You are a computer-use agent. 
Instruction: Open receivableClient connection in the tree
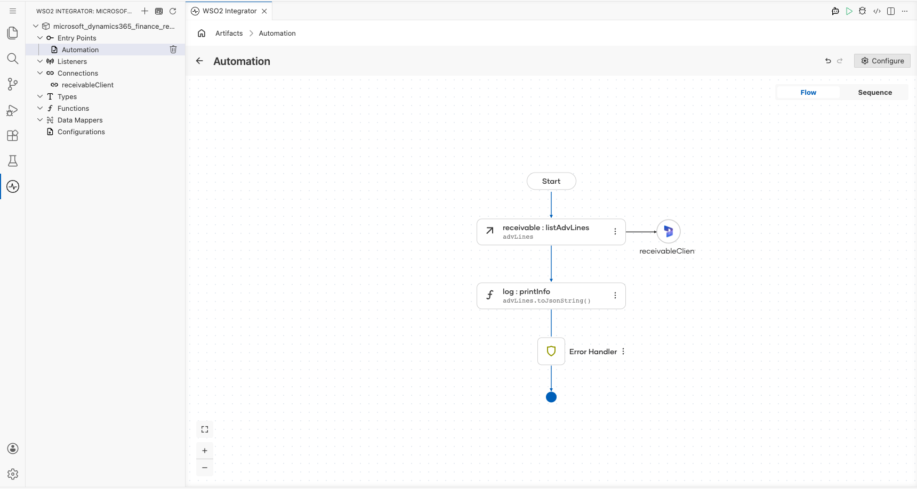(x=105, y=85)
